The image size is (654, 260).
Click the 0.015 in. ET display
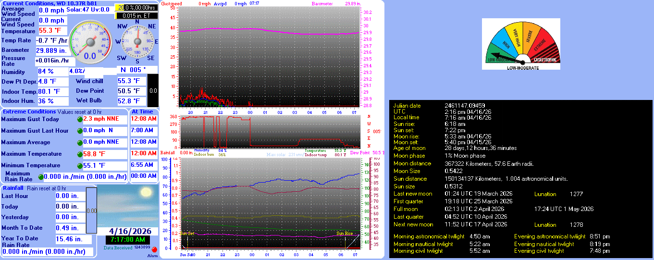(136, 15)
